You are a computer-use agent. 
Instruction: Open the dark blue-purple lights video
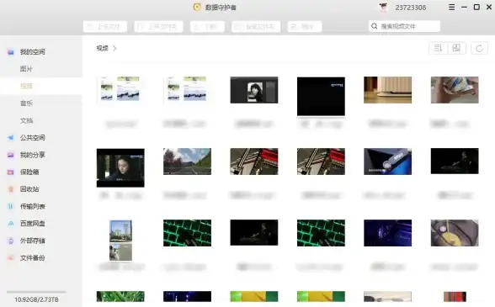387,233
